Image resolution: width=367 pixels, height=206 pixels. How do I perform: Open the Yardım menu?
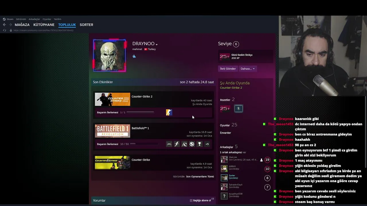pos(57,19)
